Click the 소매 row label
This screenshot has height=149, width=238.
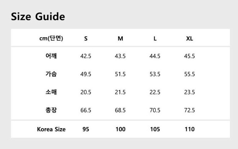pos(51,92)
